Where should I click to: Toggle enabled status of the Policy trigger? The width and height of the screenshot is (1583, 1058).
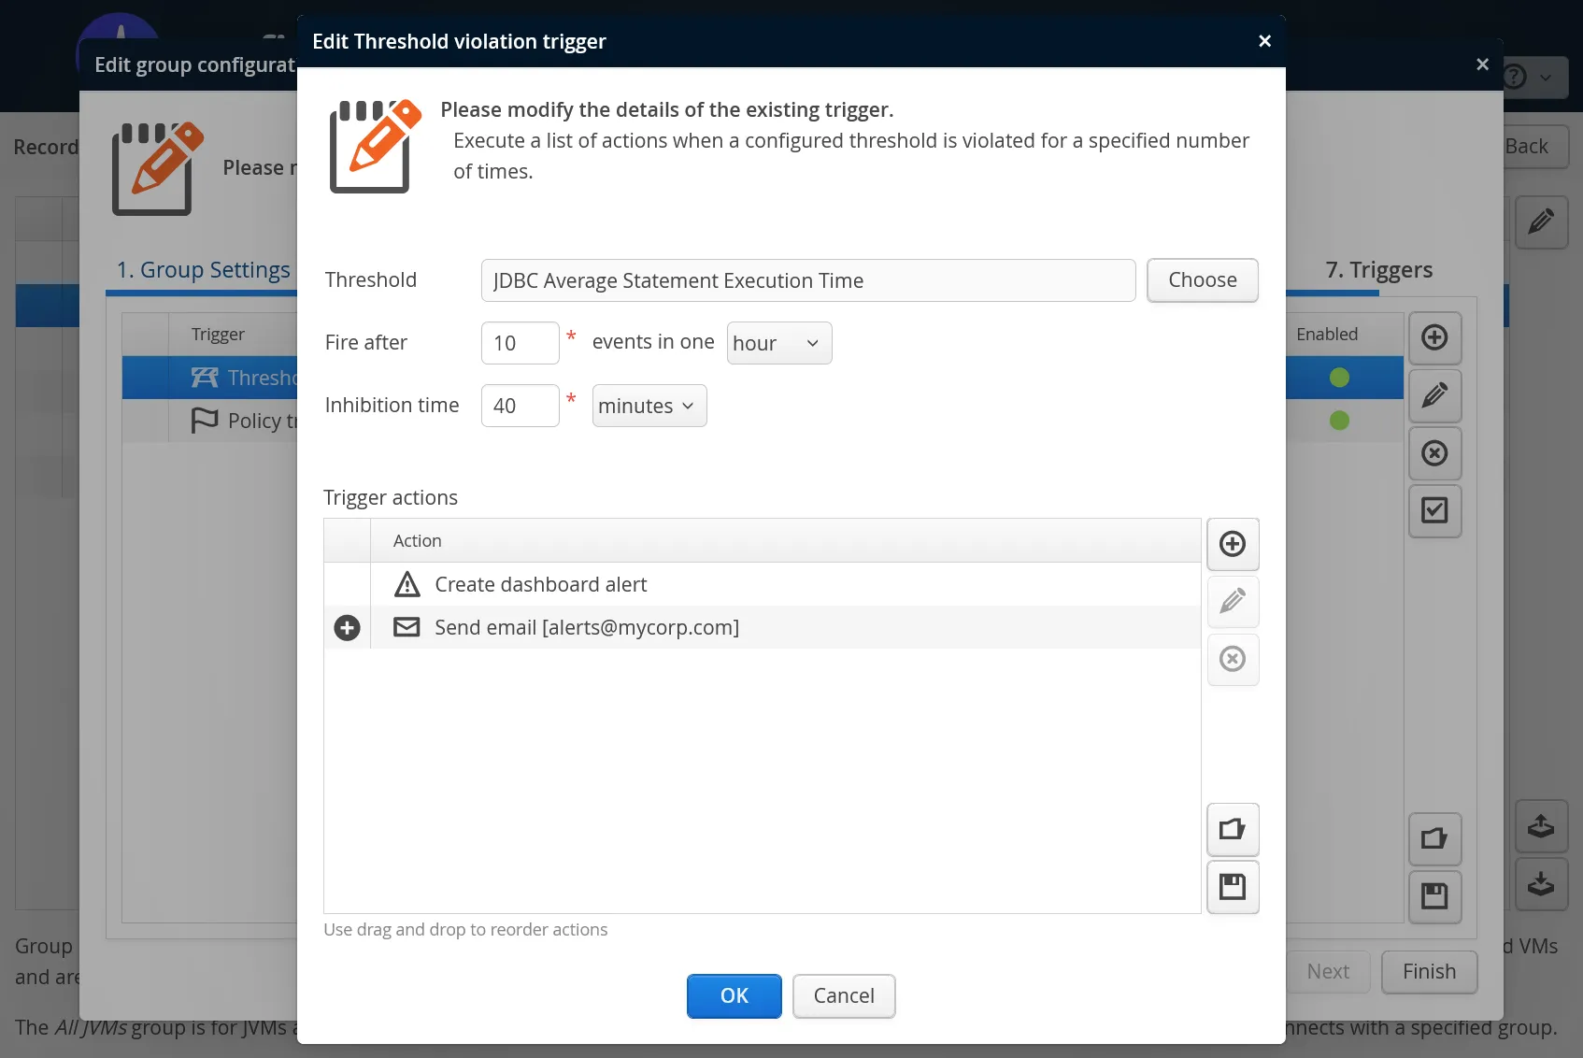coord(1340,420)
